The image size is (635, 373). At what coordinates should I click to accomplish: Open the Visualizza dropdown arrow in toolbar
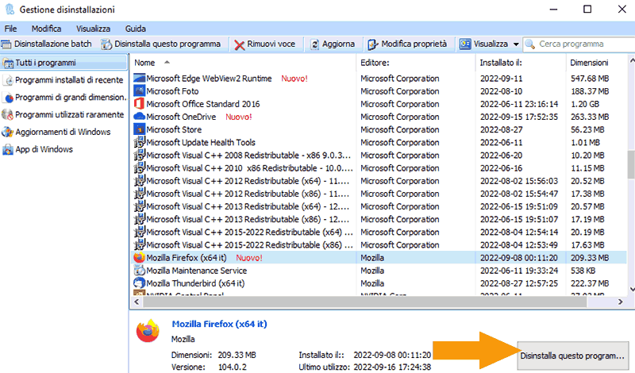(x=516, y=44)
